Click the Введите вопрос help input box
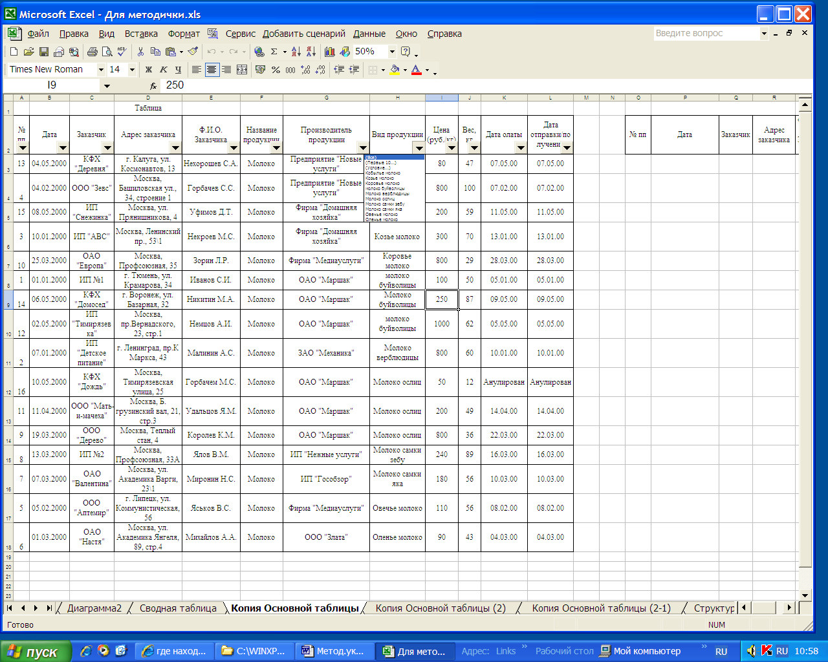Image resolution: width=828 pixels, height=662 pixels. [706, 34]
